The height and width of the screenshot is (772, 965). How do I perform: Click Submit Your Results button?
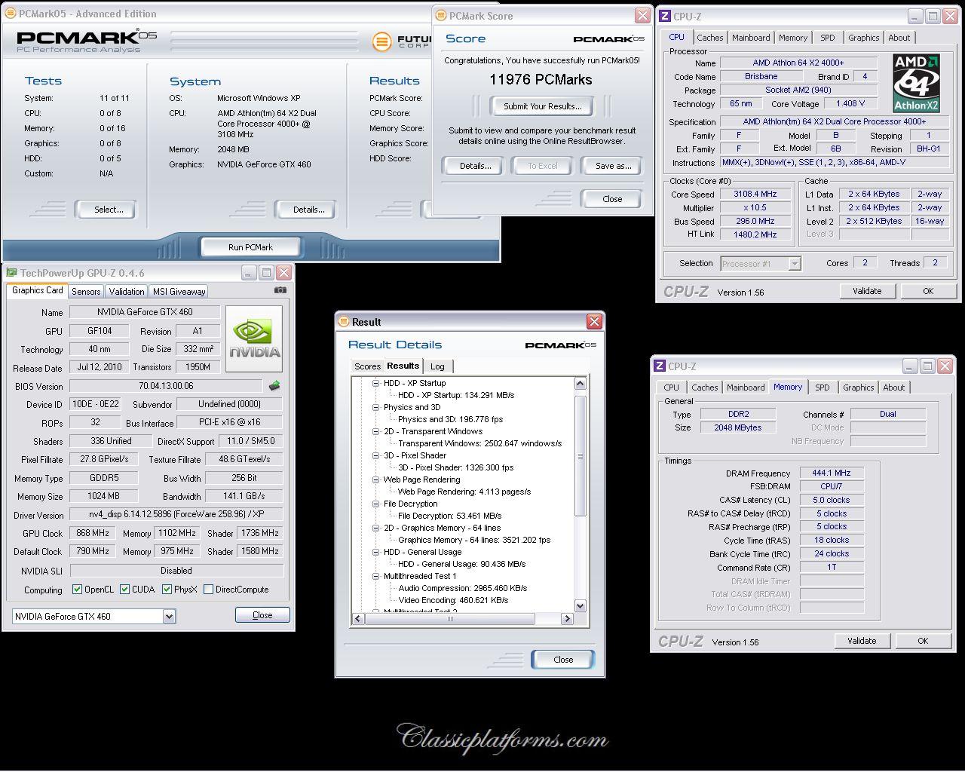[543, 106]
